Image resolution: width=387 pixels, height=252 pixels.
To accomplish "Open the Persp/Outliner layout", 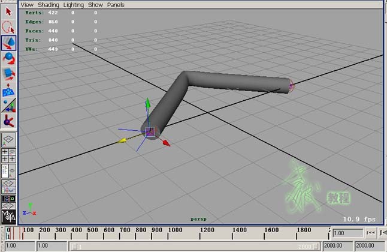I will point(9,171).
